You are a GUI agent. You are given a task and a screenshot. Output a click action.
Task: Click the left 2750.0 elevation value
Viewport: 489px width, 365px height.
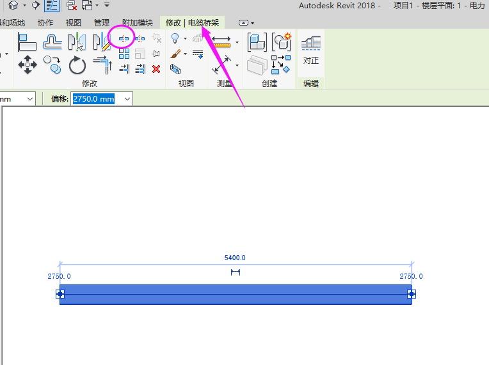click(x=60, y=276)
